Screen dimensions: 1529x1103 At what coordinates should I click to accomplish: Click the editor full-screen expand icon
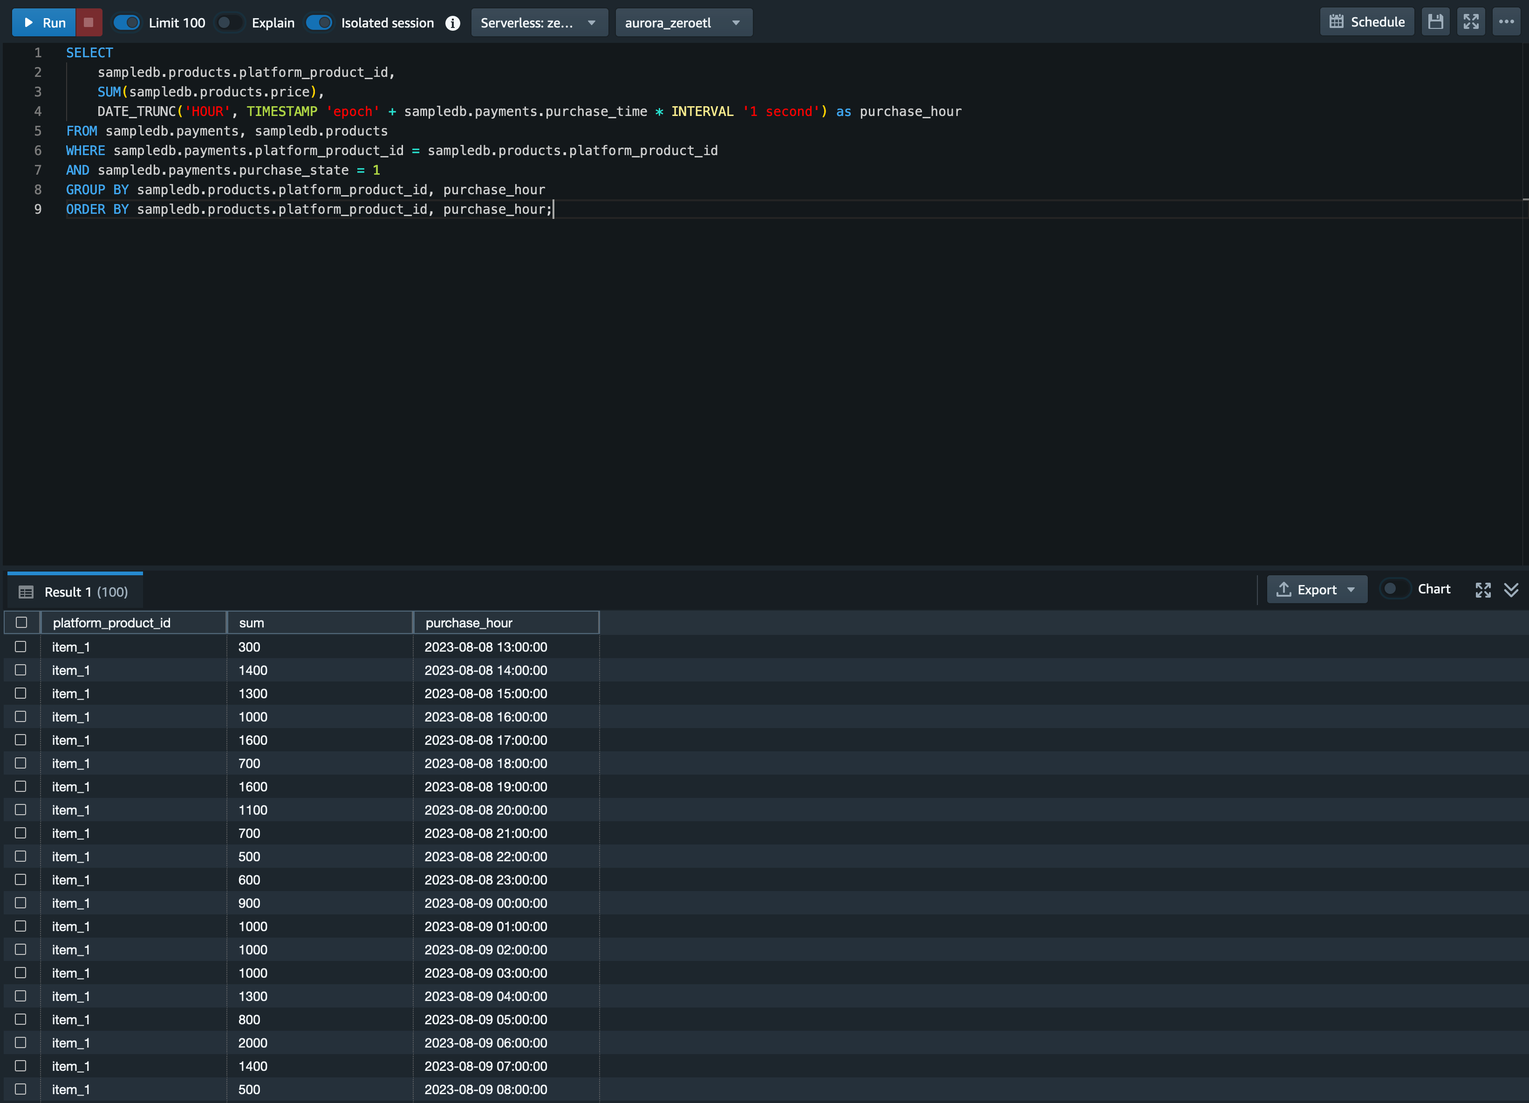[x=1471, y=22]
